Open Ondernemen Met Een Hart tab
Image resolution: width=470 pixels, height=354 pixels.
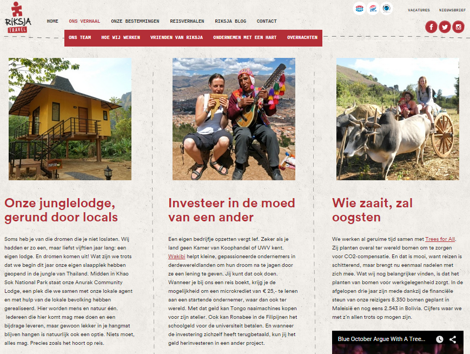coord(244,37)
